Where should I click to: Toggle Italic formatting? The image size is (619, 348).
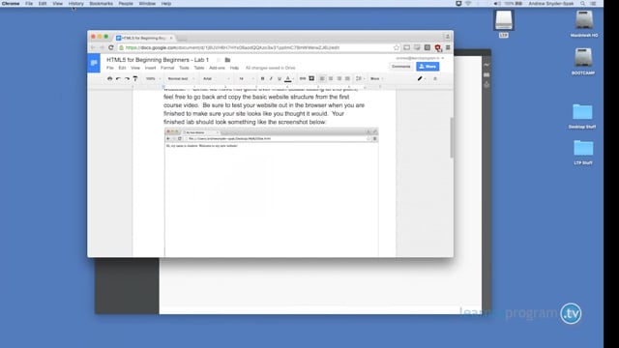coord(271,79)
